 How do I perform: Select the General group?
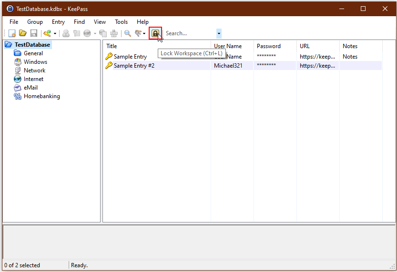coord(33,53)
